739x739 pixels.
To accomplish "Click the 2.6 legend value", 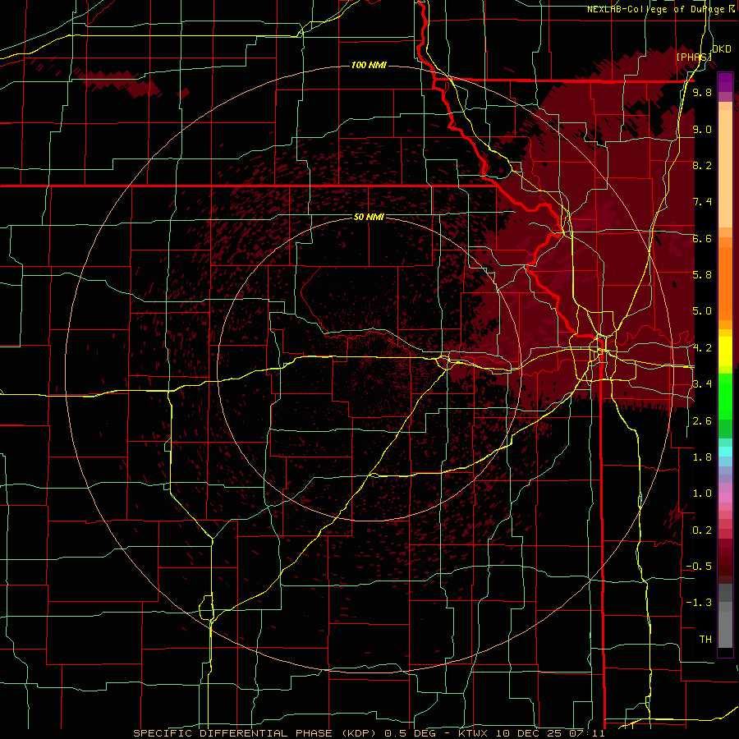I will (x=702, y=421).
